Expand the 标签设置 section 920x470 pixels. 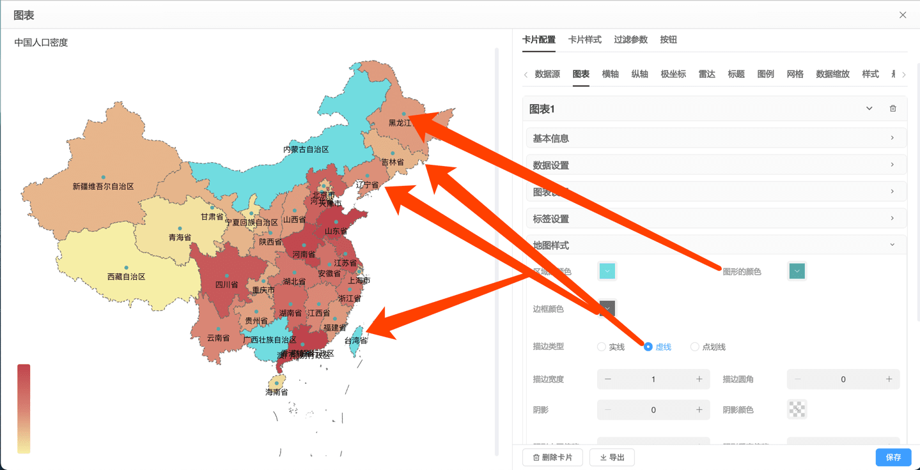716,218
